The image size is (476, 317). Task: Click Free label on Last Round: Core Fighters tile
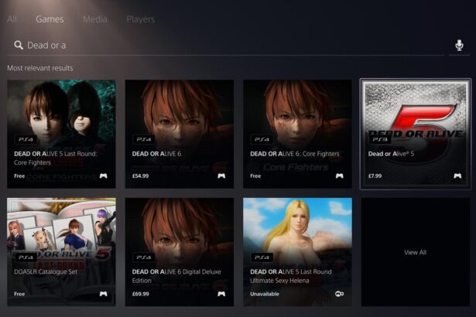click(x=19, y=176)
